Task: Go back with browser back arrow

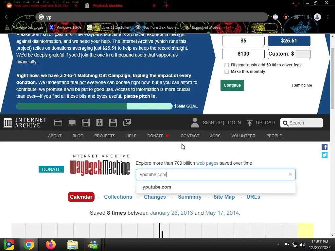Action: click(7, 17)
